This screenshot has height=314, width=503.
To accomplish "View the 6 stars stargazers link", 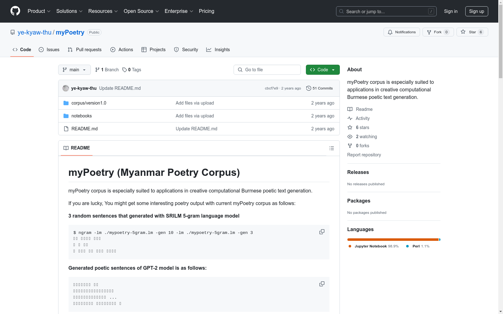I will (x=358, y=127).
